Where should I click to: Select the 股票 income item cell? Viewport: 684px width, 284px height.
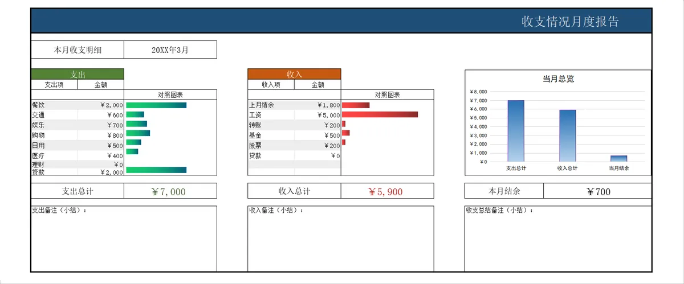tap(271, 145)
